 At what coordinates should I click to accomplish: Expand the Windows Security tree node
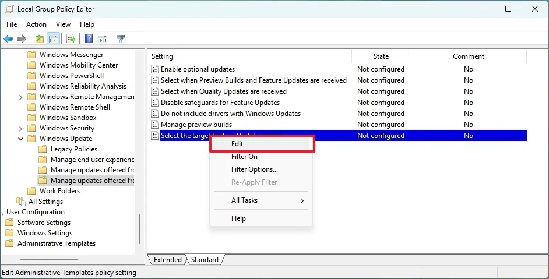tap(20, 129)
